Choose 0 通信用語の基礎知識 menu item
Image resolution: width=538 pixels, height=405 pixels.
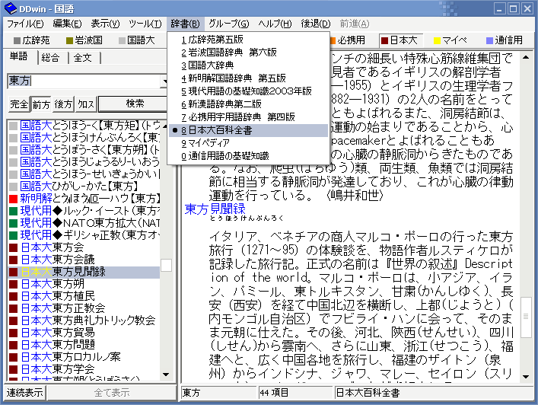pos(248,156)
